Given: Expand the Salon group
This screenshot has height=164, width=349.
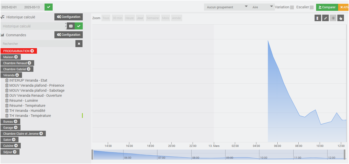Looking at the screenshot, I should click(x=9, y=140).
